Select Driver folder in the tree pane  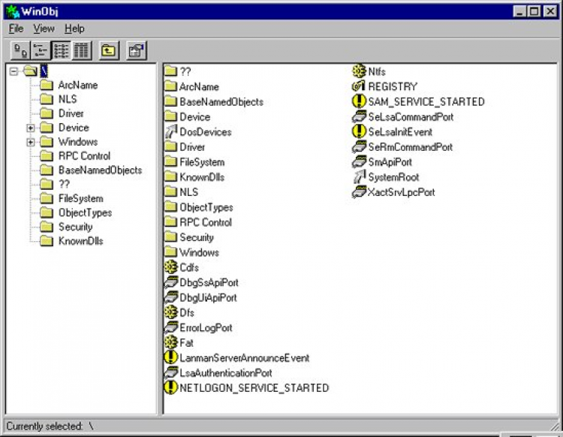click(71, 113)
